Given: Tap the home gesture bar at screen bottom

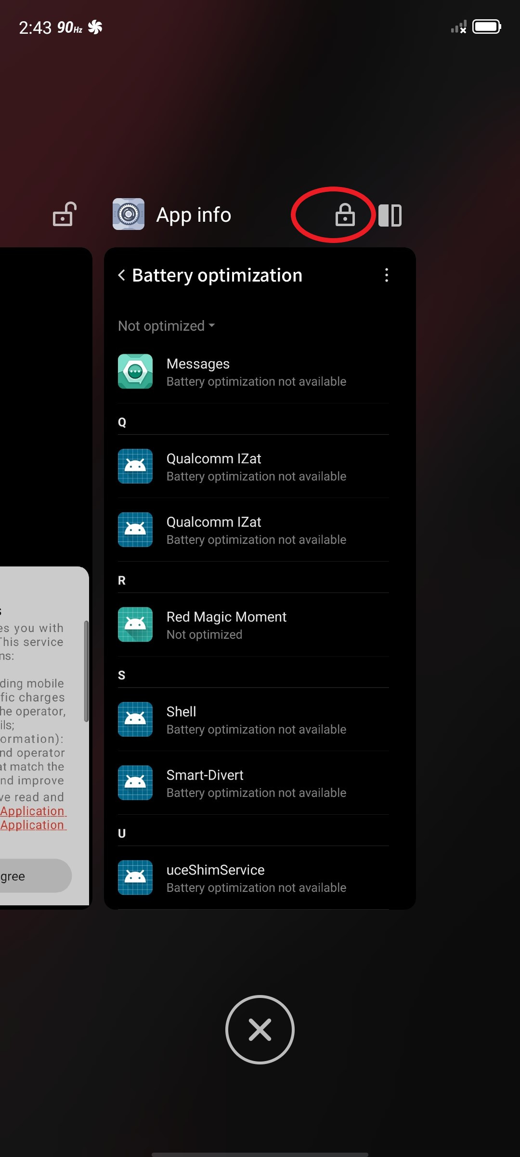Looking at the screenshot, I should pyautogui.click(x=260, y=1154).
